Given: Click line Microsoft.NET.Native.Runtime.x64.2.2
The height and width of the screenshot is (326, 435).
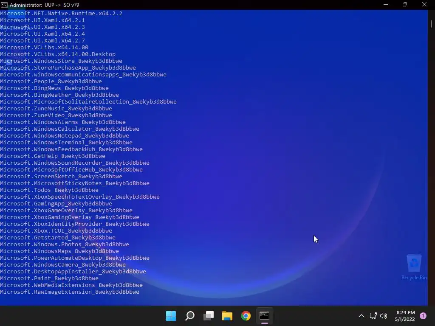Looking at the screenshot, I should [61, 13].
